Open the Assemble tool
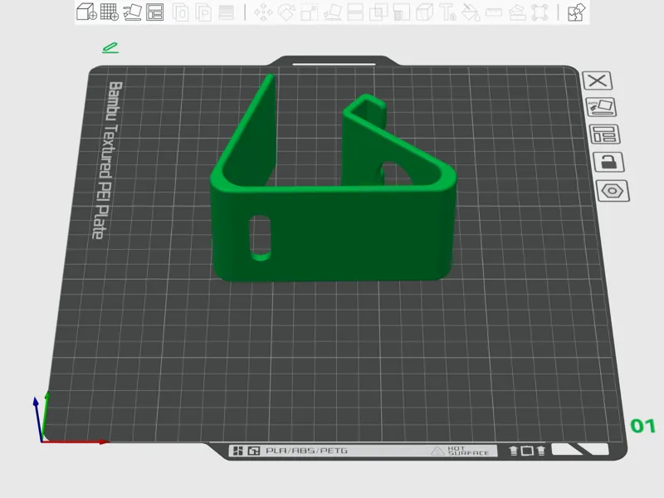664x498 pixels. coord(516,12)
